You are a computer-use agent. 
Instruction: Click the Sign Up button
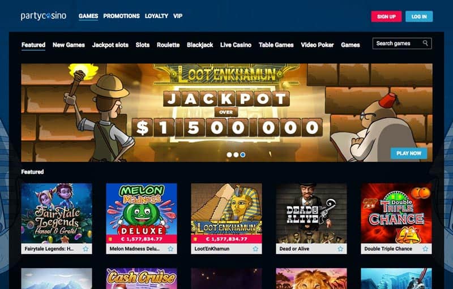click(386, 16)
